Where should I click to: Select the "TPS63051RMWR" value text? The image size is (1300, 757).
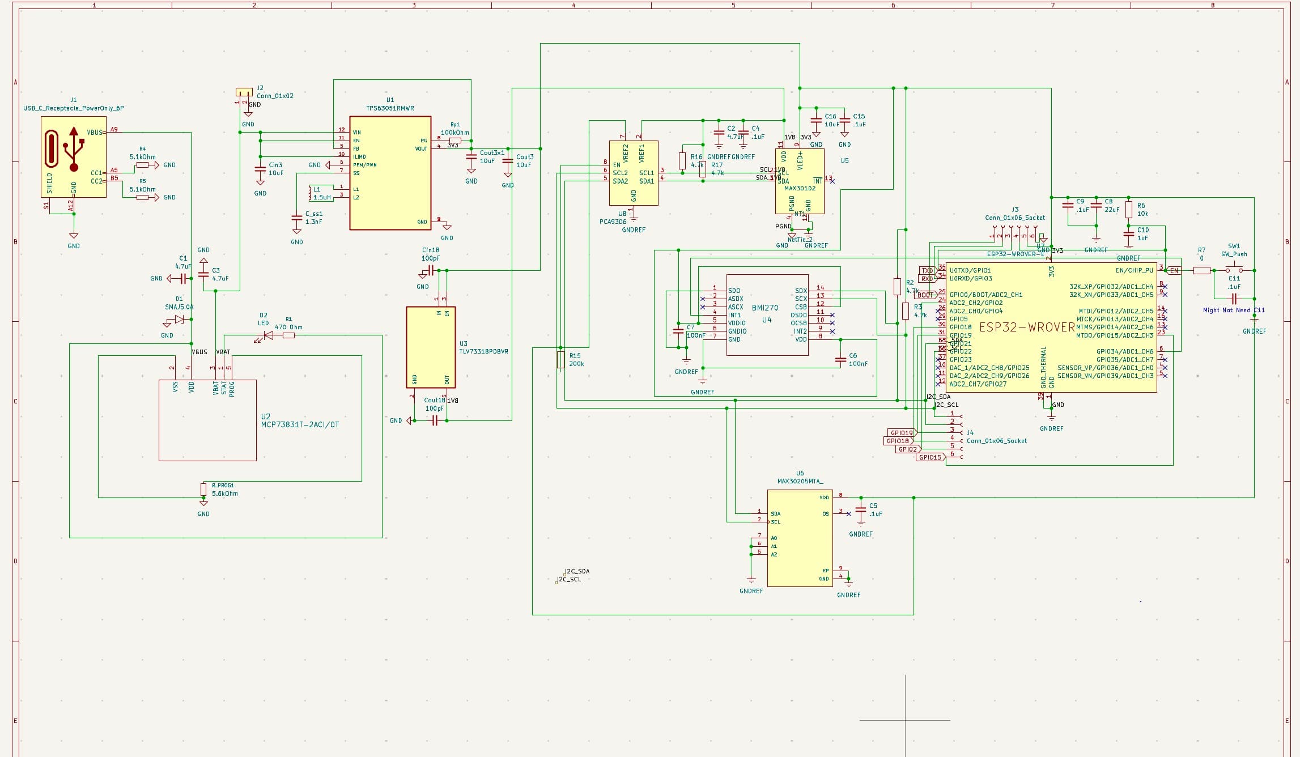(390, 108)
